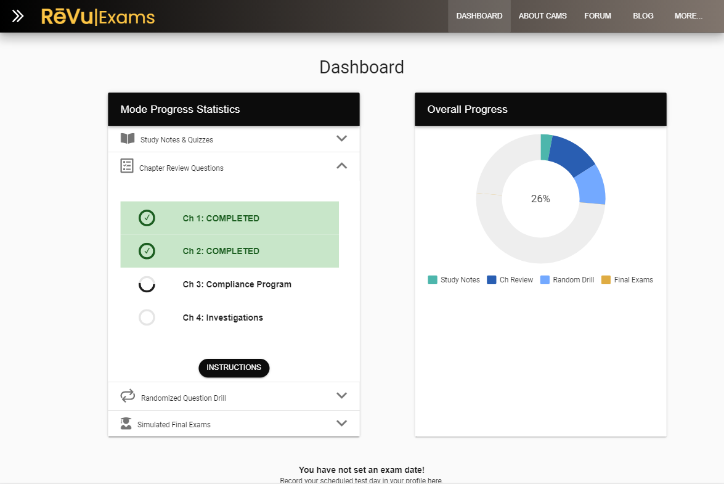
Task: Click the ReVu Exams logo
Action: tap(98, 17)
